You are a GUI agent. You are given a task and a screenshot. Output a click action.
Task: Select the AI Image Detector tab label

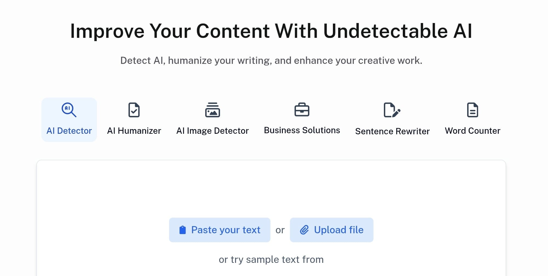click(x=213, y=131)
